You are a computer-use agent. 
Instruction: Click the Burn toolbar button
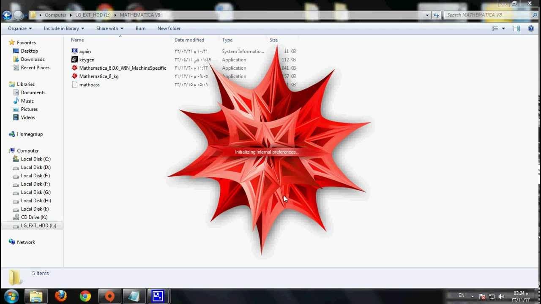[x=140, y=29]
